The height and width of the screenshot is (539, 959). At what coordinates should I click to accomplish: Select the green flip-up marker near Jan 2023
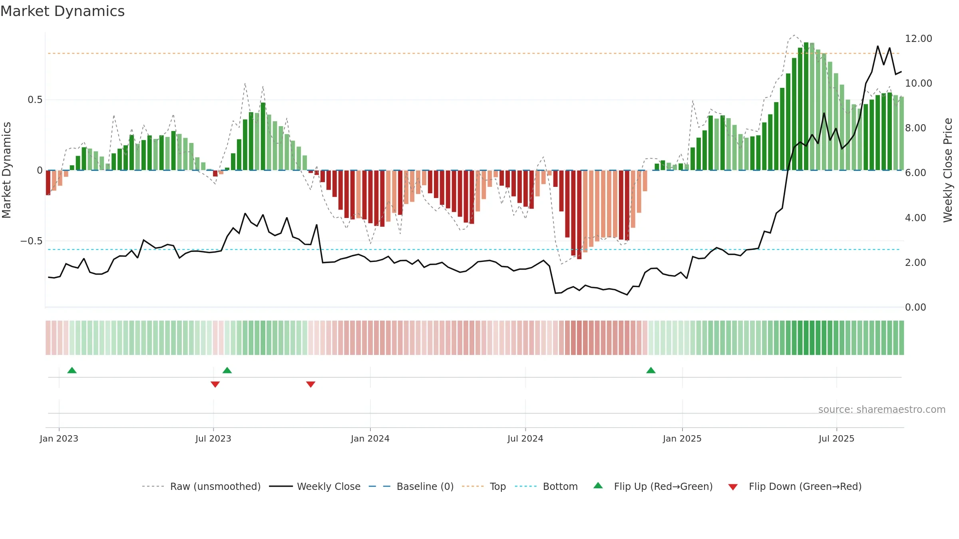[72, 370]
